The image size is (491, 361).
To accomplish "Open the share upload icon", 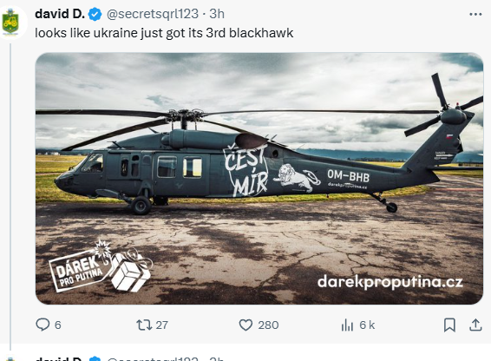I will coord(475,325).
